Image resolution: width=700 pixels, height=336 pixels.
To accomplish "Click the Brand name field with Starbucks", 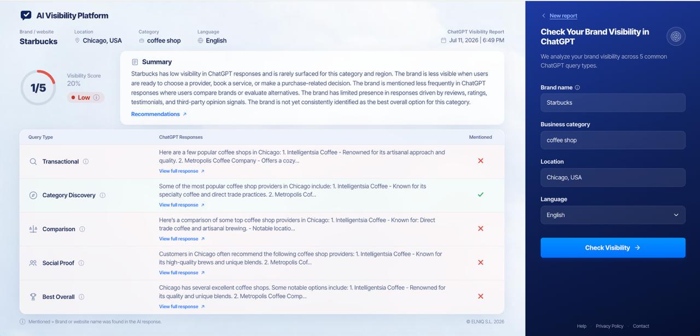I will click(613, 103).
